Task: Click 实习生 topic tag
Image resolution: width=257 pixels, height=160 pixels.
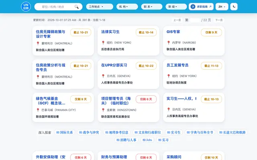Action: click(x=174, y=132)
